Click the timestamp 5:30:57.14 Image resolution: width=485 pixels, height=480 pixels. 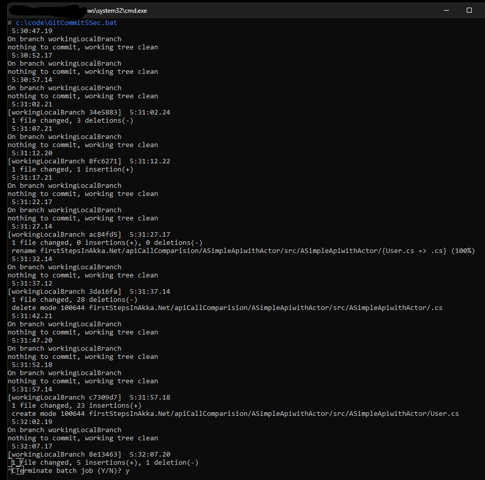coord(32,80)
